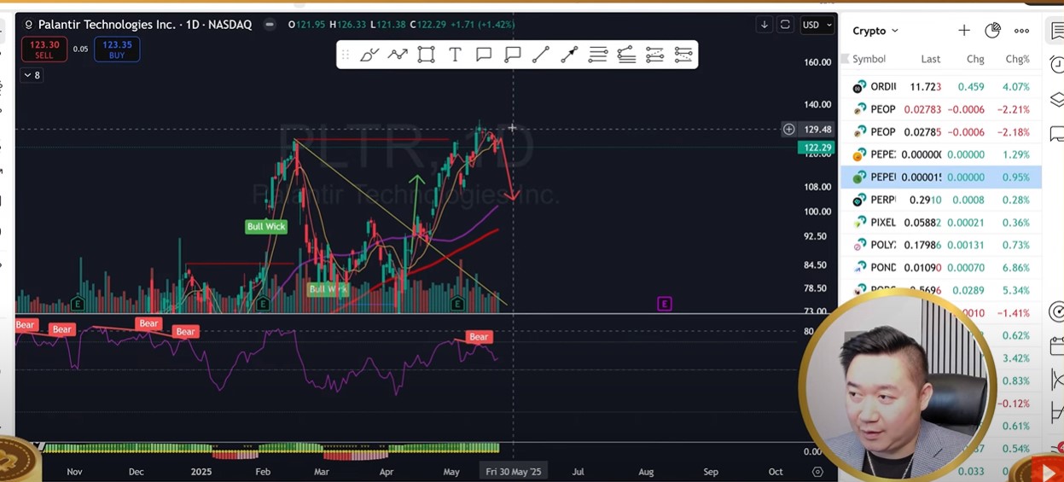Open the USD currency dropdown
The image size is (1064, 482).
coord(817,25)
